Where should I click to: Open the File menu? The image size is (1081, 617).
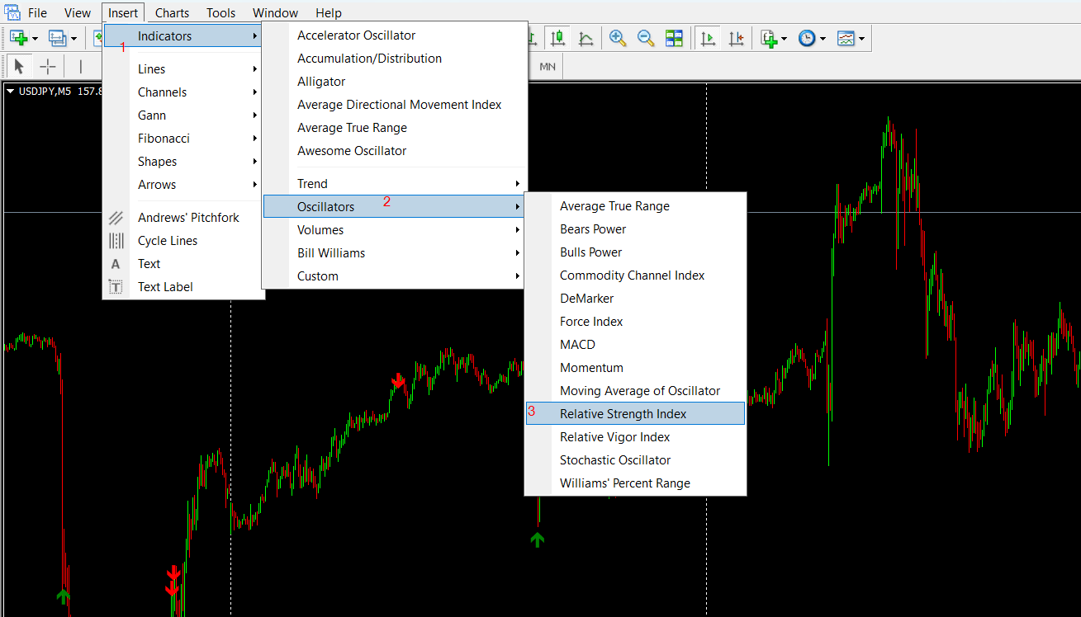pyautogui.click(x=37, y=12)
